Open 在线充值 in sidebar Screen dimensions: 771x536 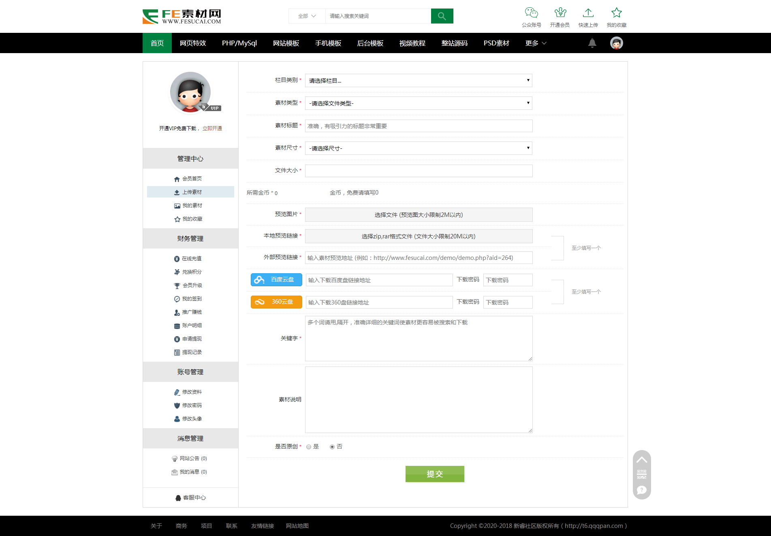pos(192,259)
